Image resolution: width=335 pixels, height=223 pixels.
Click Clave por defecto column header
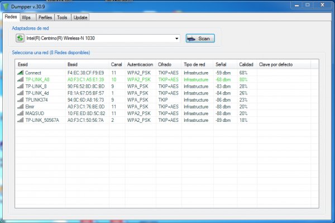[x=284, y=64]
